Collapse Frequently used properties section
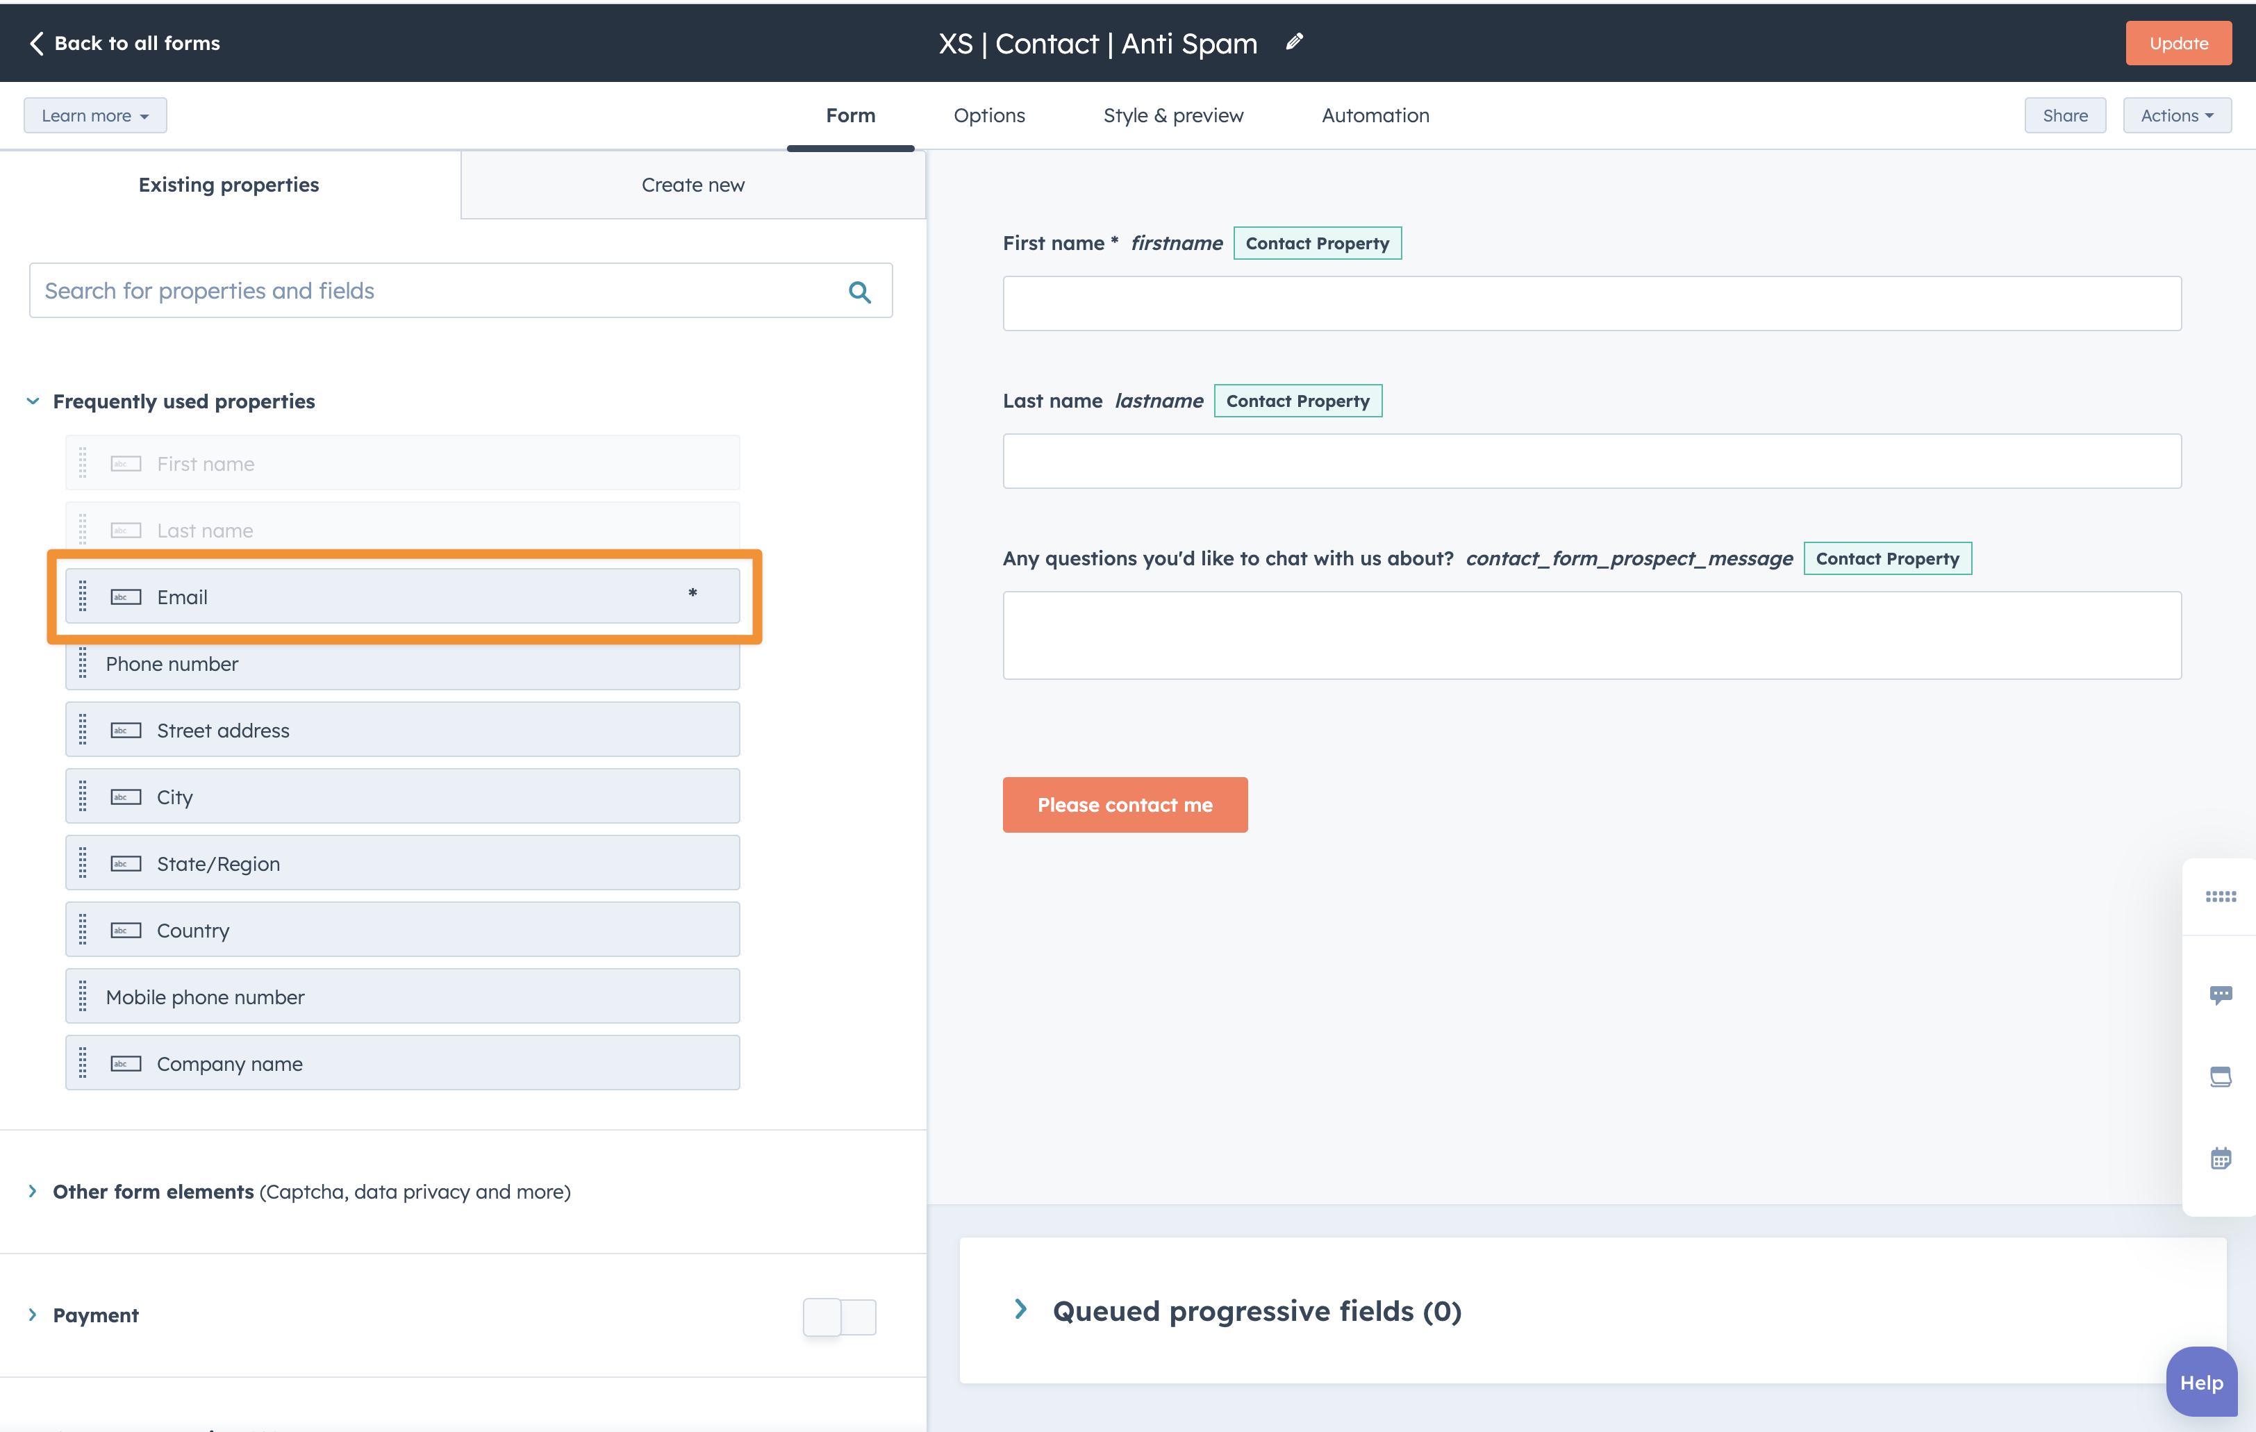2256x1432 pixels. (x=33, y=401)
